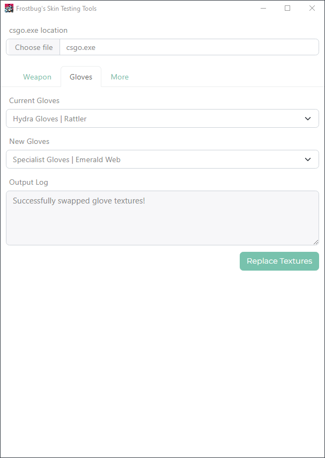Click inside the Output Log text area
This screenshot has width=325, height=458.
click(162, 218)
